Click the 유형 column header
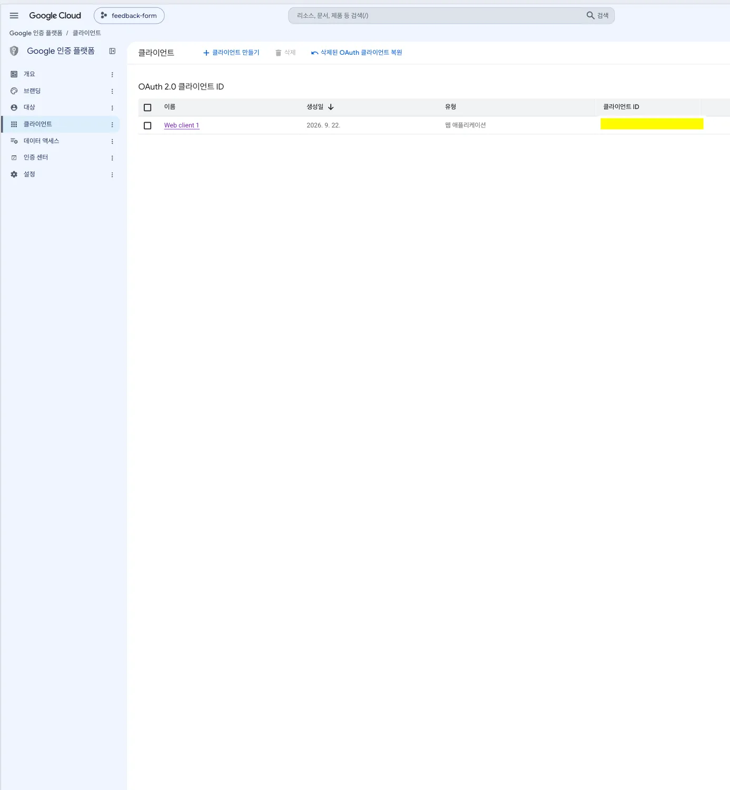The height and width of the screenshot is (790, 730). [x=450, y=107]
